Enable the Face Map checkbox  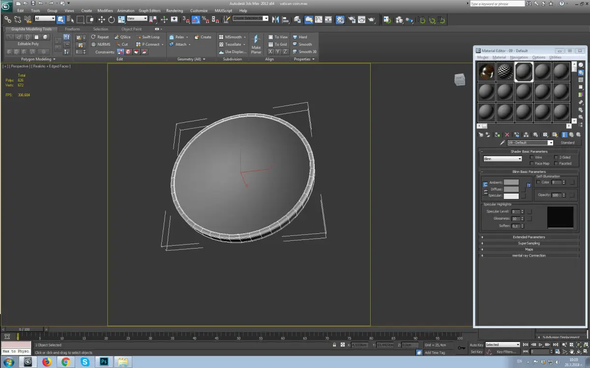click(532, 163)
